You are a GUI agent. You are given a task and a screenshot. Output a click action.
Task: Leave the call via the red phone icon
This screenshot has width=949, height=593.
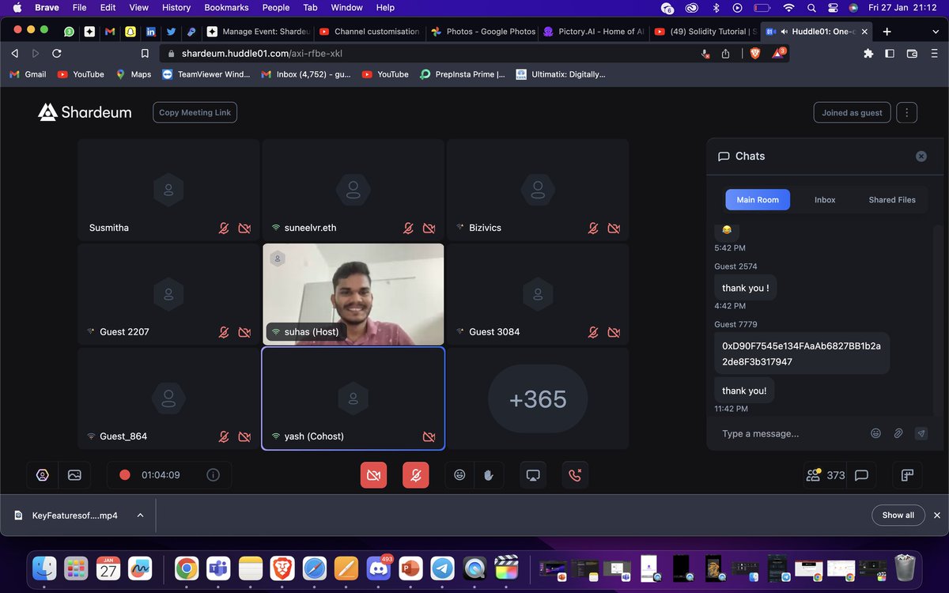coord(575,474)
